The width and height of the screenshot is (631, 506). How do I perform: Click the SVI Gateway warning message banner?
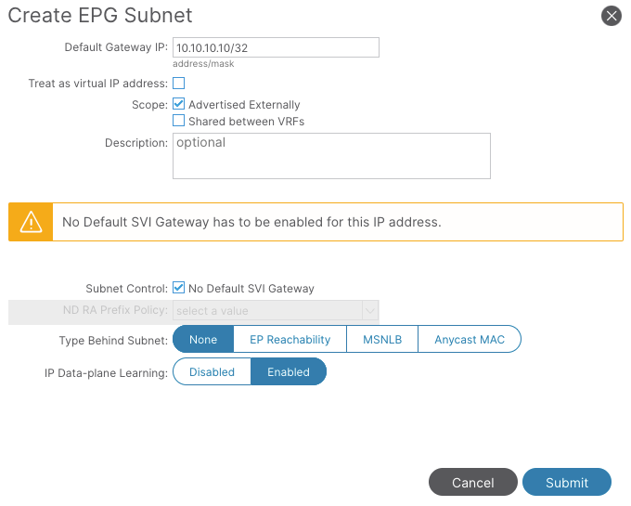coord(315,222)
